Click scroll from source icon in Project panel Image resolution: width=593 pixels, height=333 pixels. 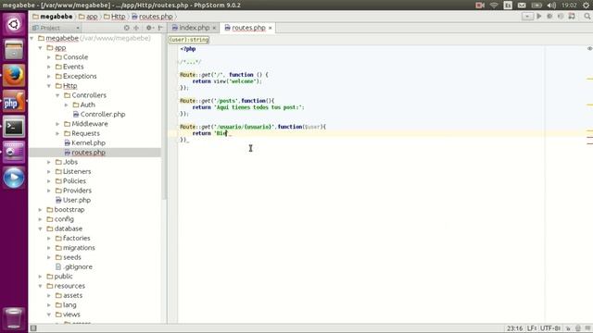coord(126,28)
